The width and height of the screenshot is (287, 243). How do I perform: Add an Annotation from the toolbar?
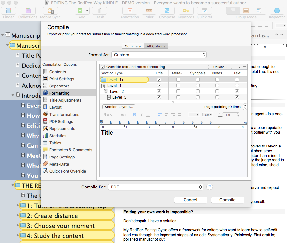tap(130, 11)
